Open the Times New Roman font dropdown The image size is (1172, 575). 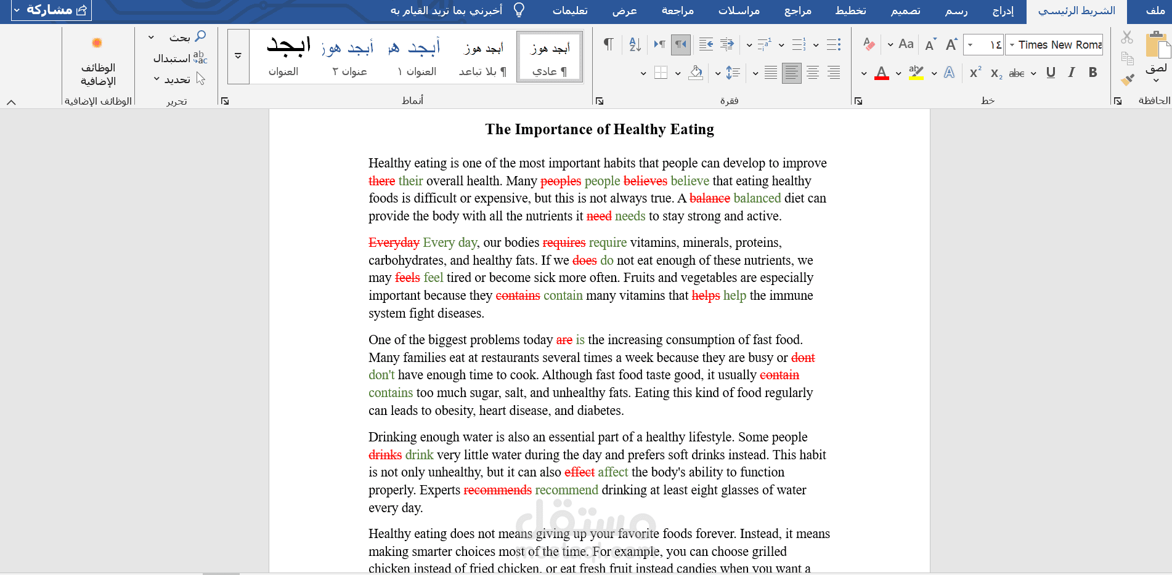1012,44
